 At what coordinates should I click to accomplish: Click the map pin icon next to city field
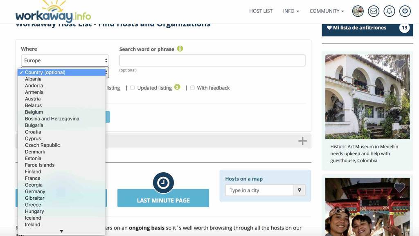coord(300,190)
